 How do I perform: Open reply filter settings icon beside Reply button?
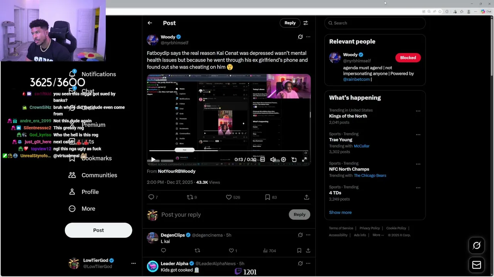(x=306, y=23)
